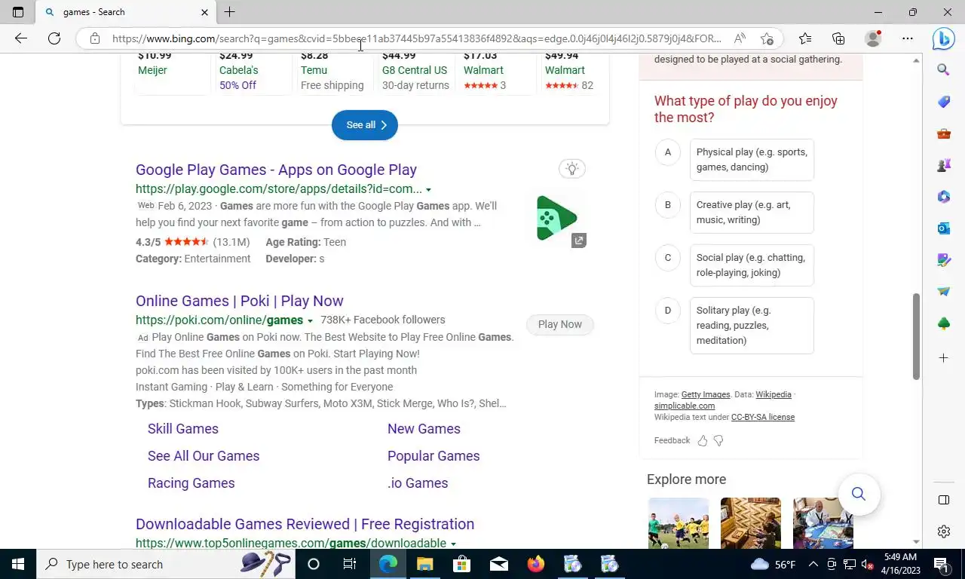Open Racing Games link

(x=191, y=483)
